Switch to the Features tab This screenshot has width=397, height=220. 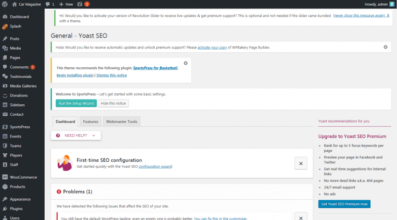coord(90,122)
